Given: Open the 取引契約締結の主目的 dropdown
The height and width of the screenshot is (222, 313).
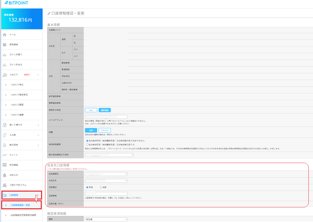Looking at the screenshot, I should pyautogui.click(x=109, y=155).
